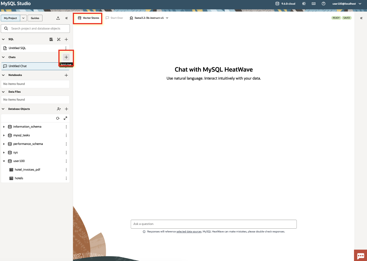Select the sys database
367x261 pixels.
pos(15,152)
